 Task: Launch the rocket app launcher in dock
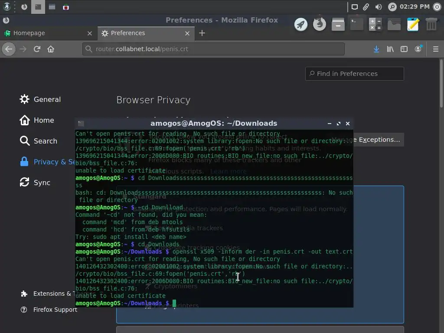tap(301, 24)
